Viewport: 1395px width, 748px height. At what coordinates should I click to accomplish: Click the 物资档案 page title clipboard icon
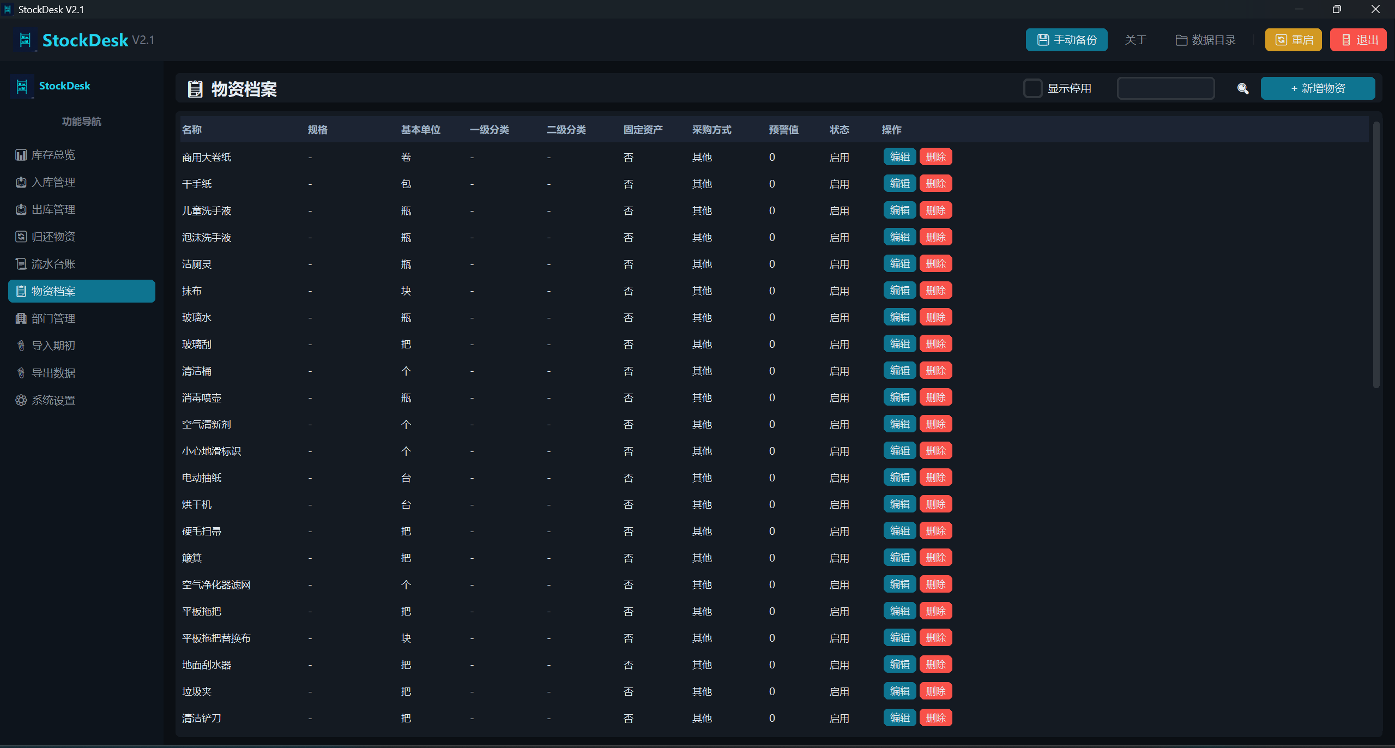[195, 89]
